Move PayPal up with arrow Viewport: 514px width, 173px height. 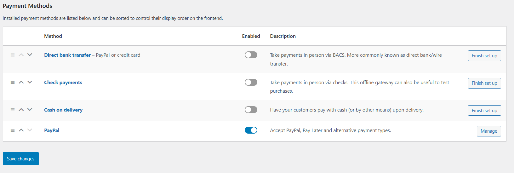[x=21, y=130]
